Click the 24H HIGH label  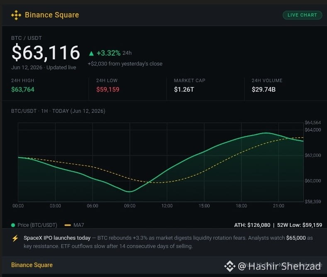(x=22, y=80)
